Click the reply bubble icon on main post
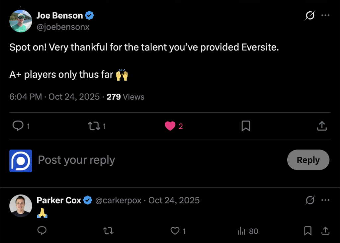This screenshot has height=243, width=340. click(18, 126)
